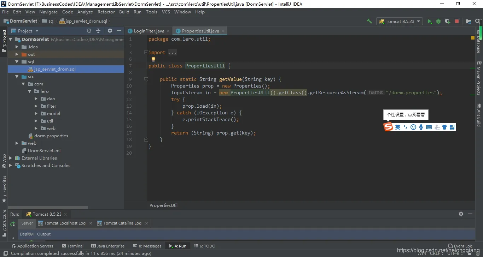Image resolution: width=483 pixels, height=257 pixels.
Task: Open Project Structure icon in toolbar
Action: pyautogui.click(x=468, y=21)
